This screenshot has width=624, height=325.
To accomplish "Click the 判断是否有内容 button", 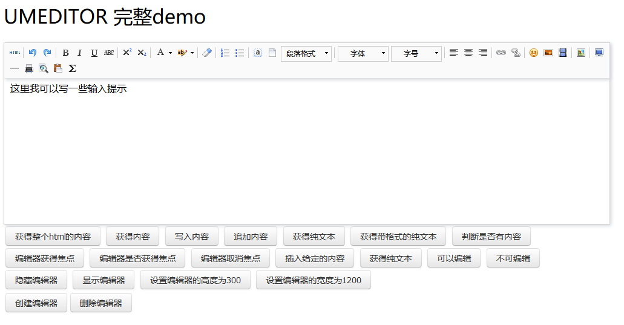I will click(x=491, y=236).
